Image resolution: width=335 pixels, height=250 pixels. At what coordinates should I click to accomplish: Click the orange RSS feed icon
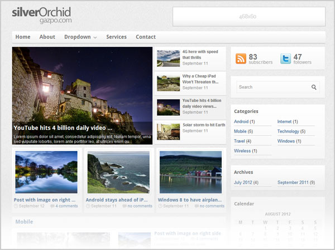point(241,58)
